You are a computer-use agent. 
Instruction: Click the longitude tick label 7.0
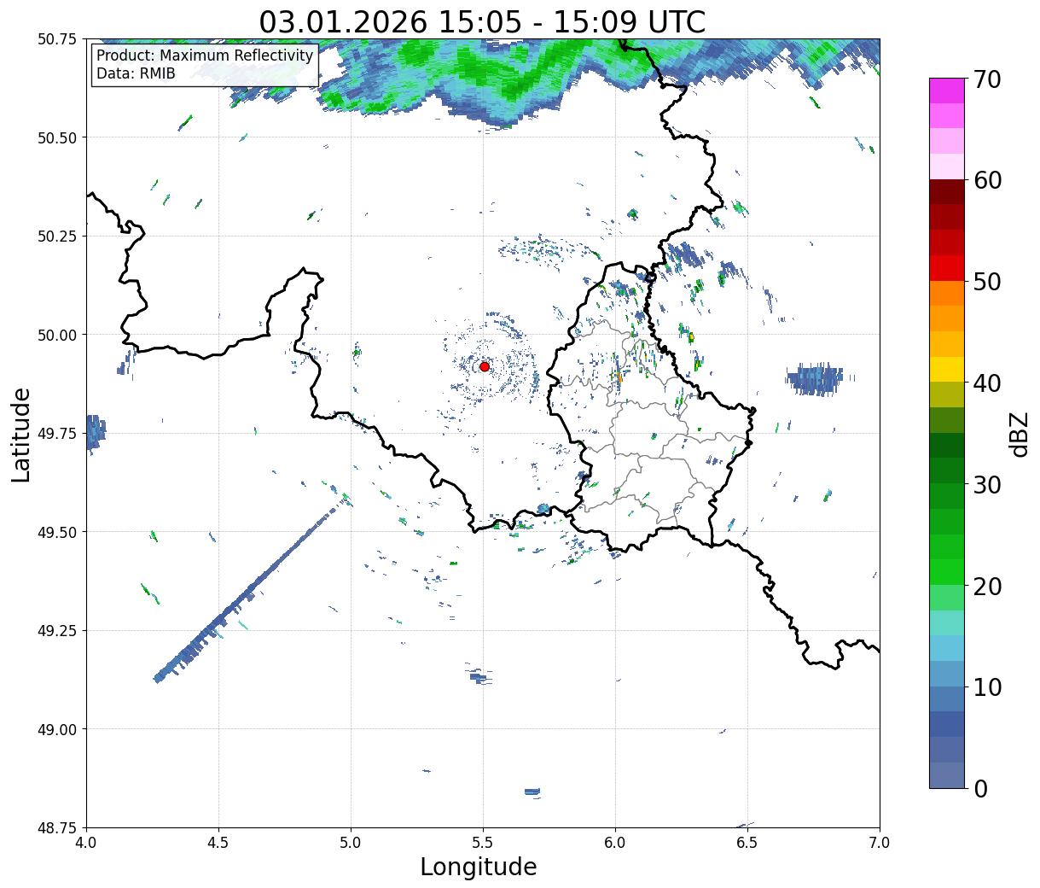(x=880, y=843)
